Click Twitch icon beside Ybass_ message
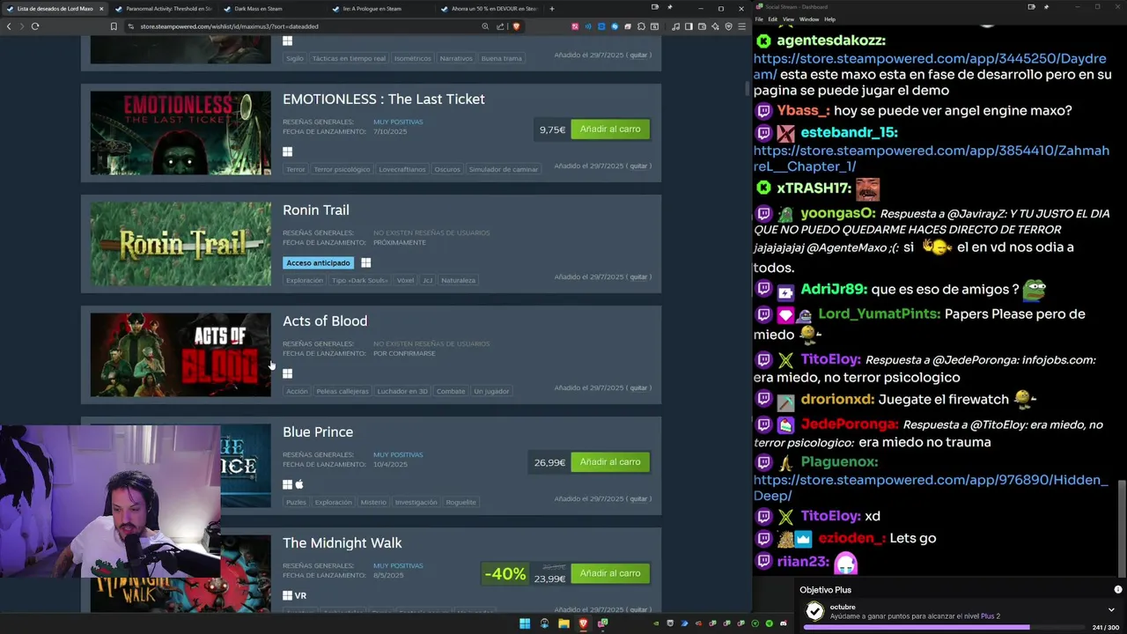 pyautogui.click(x=764, y=111)
